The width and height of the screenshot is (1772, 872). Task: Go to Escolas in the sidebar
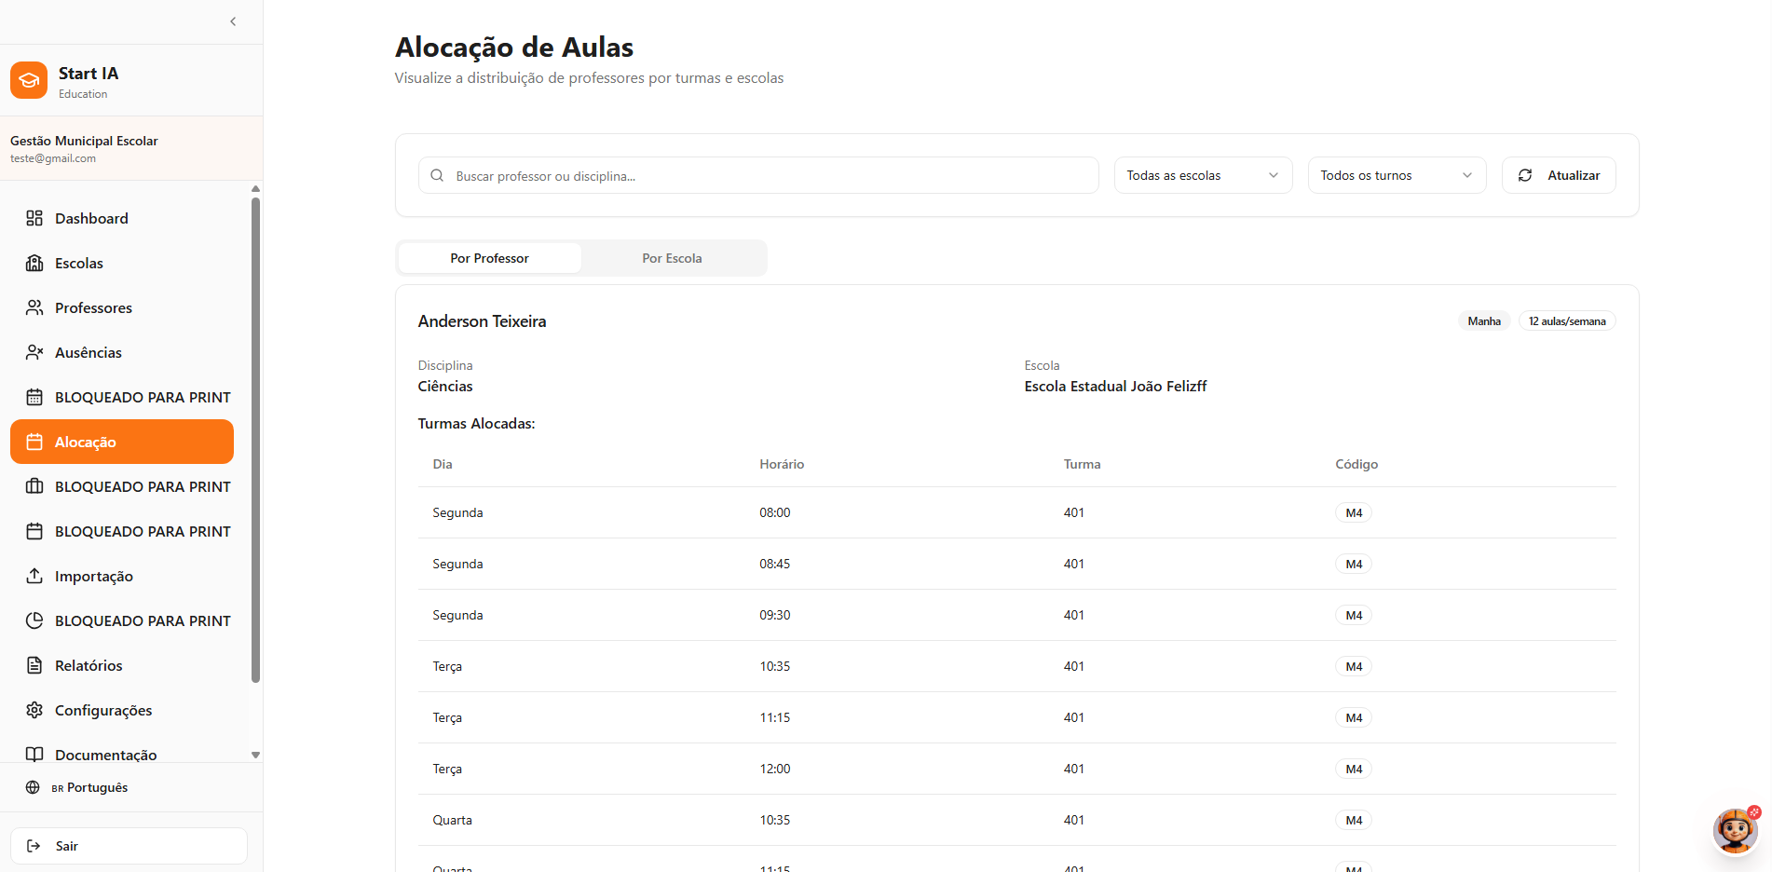[x=122, y=263]
